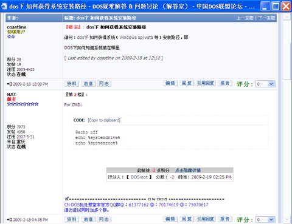The width and height of the screenshot is (292, 224).
Task: Click HAT's 积分 7973 value
Action: click(x=21, y=127)
